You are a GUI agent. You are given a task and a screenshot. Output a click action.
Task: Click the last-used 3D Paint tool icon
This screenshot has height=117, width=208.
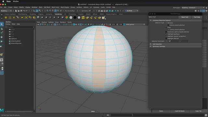[x=2, y=54]
